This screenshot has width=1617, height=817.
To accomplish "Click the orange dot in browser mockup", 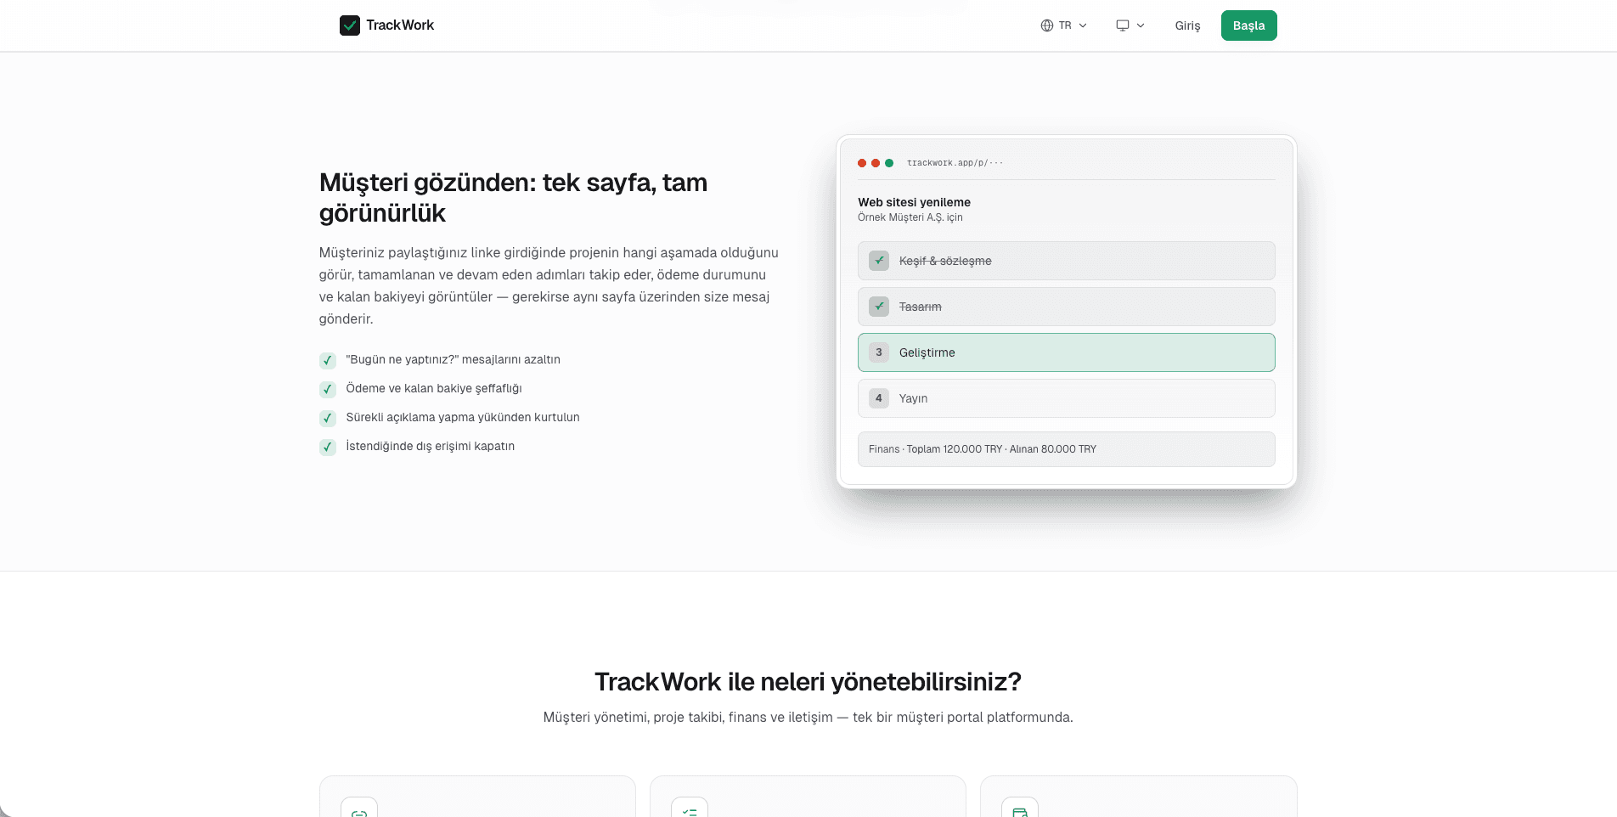I will (875, 161).
